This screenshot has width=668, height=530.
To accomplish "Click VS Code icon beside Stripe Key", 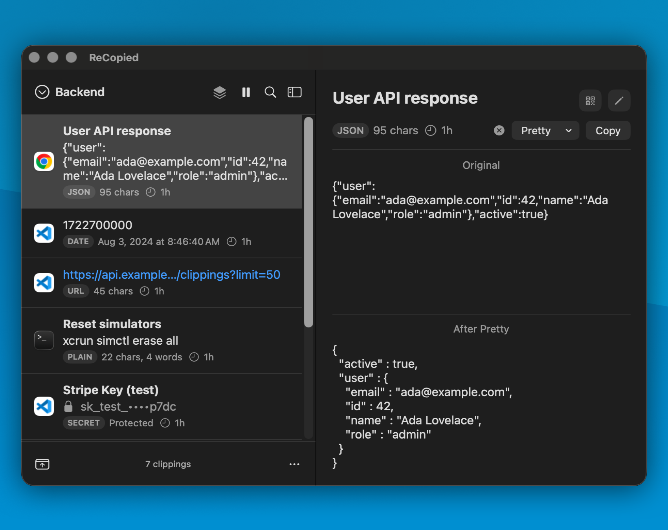I will pos(44,406).
